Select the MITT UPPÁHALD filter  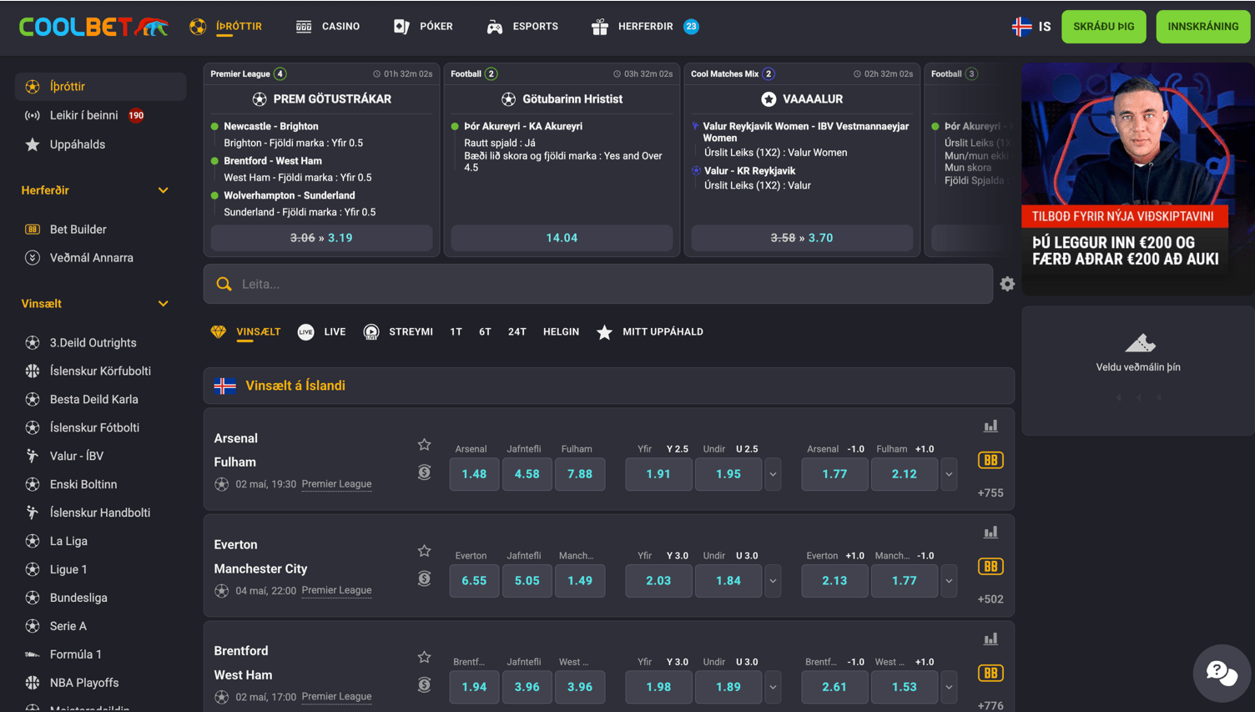click(x=650, y=332)
